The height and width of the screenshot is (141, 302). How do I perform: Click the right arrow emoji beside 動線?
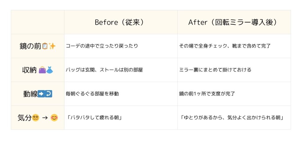pos(41,94)
